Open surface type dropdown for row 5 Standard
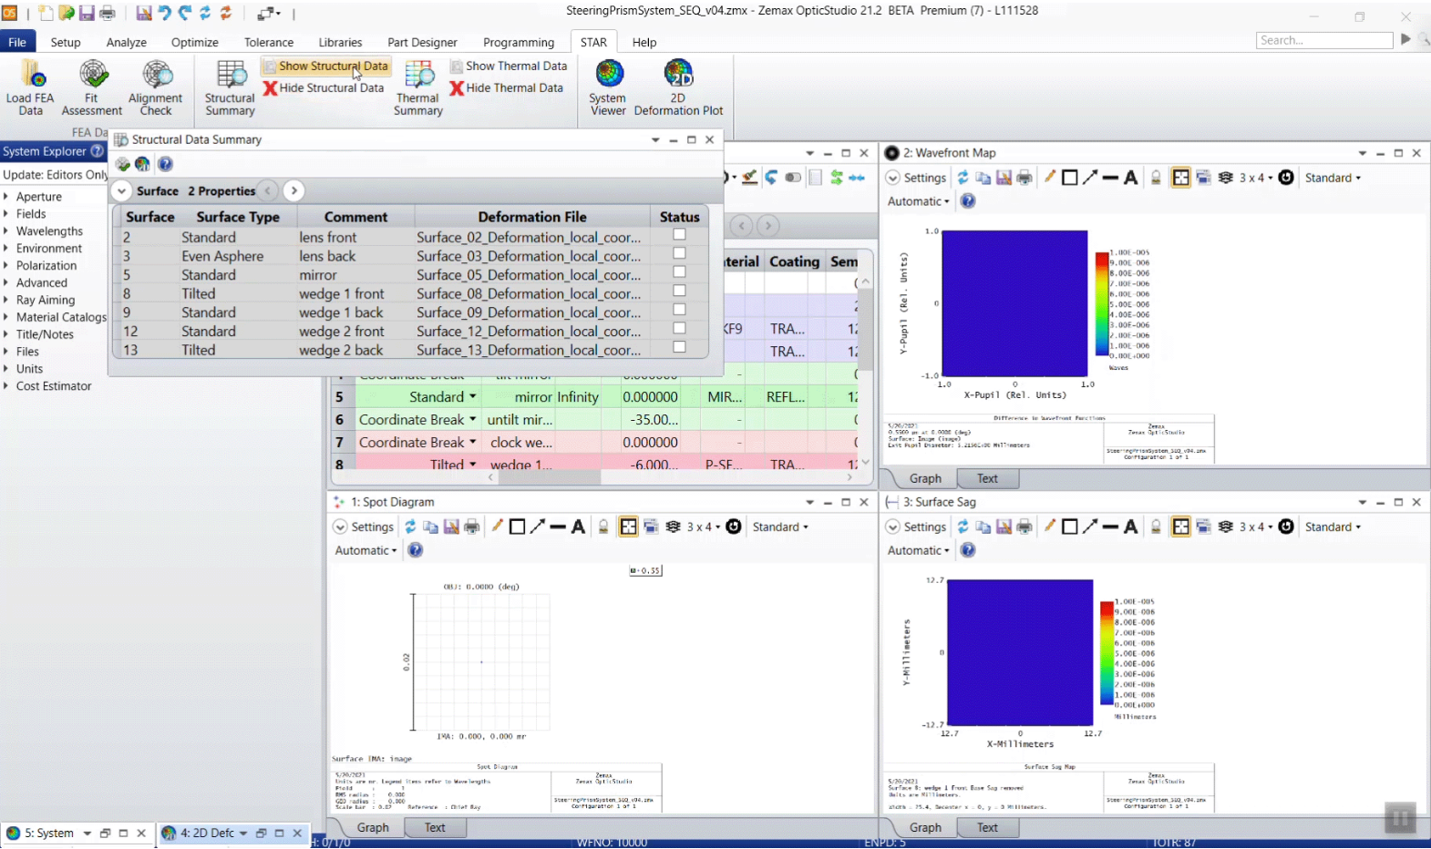1431x849 pixels. tap(472, 397)
